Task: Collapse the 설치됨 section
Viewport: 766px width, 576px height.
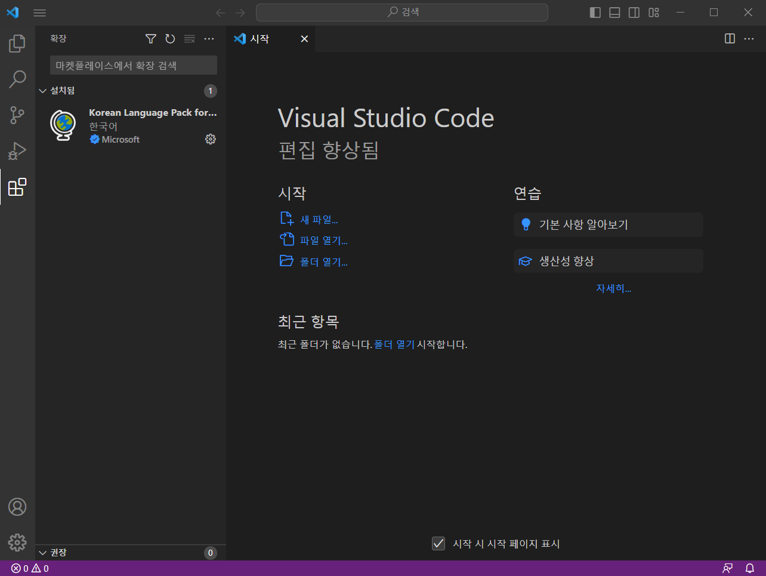Action: coord(131,91)
